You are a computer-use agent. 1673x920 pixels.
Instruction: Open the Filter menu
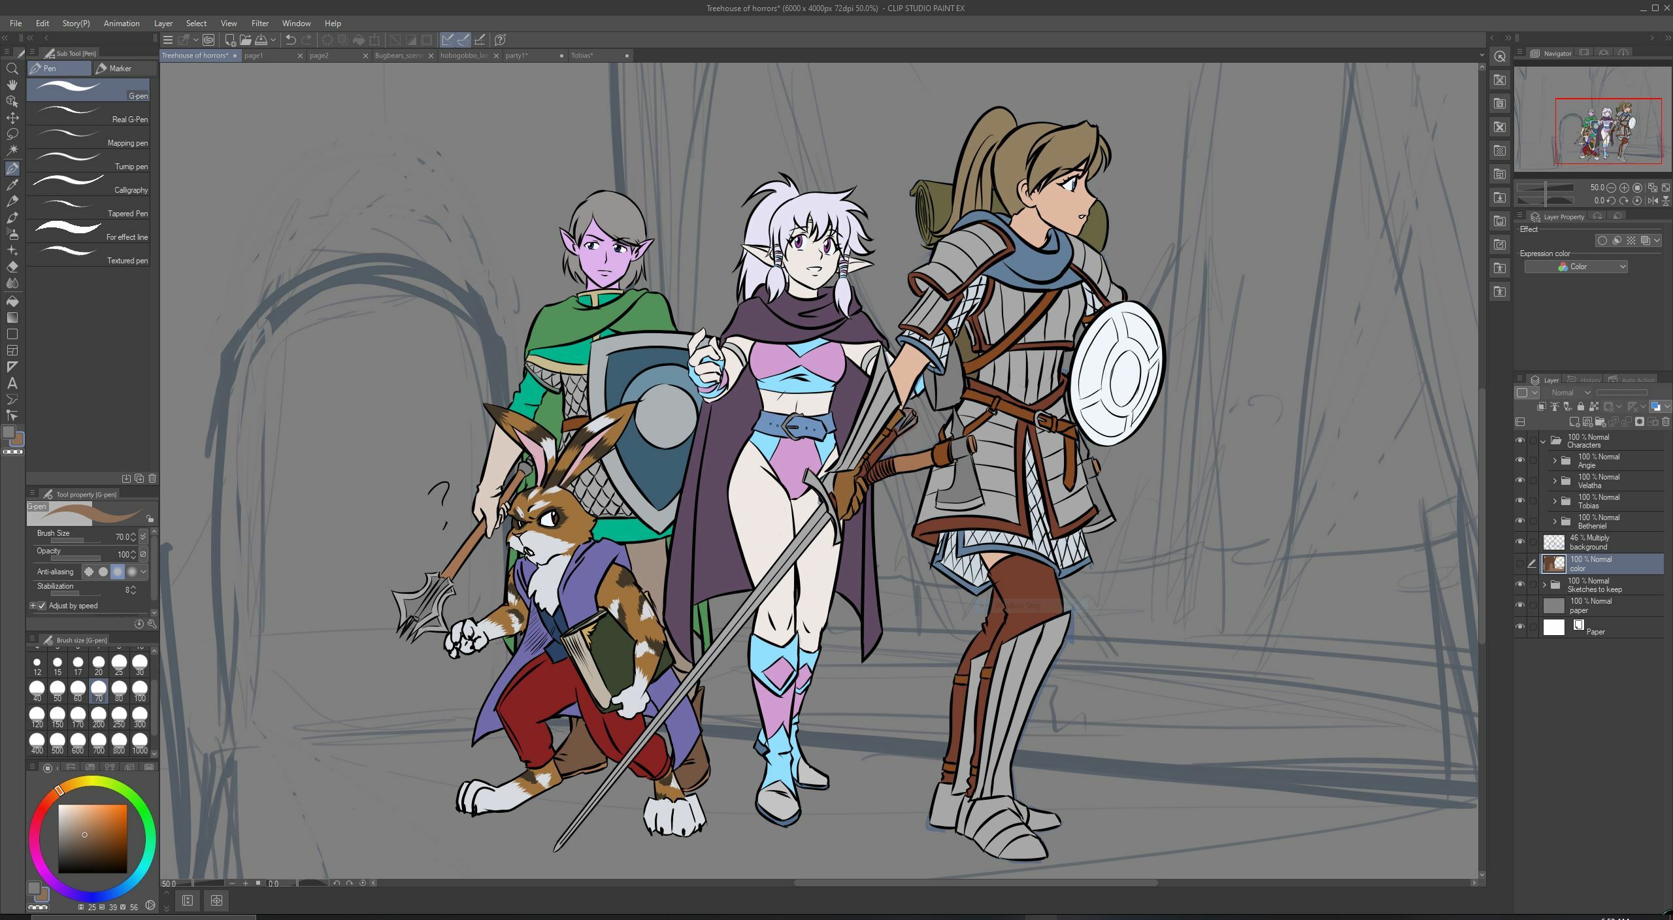[260, 23]
